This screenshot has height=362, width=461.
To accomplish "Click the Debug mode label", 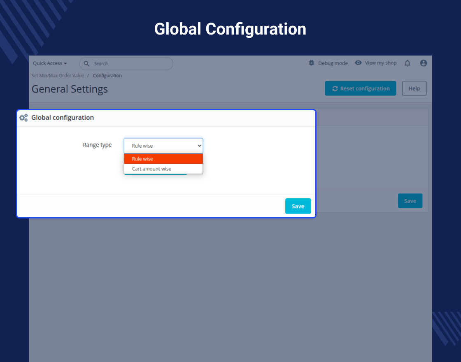I will [333, 63].
